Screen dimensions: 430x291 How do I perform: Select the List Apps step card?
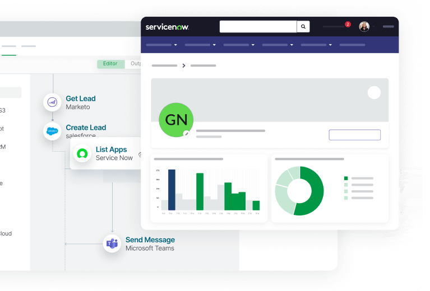click(105, 153)
